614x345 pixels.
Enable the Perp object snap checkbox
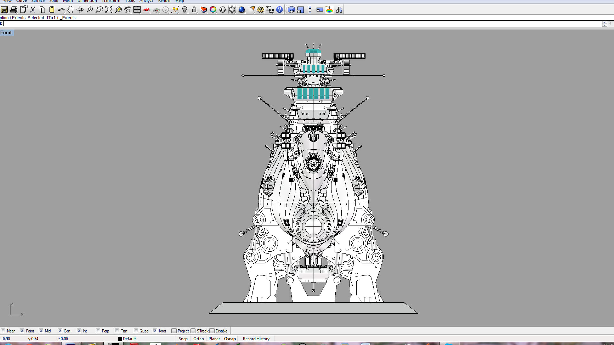98,331
